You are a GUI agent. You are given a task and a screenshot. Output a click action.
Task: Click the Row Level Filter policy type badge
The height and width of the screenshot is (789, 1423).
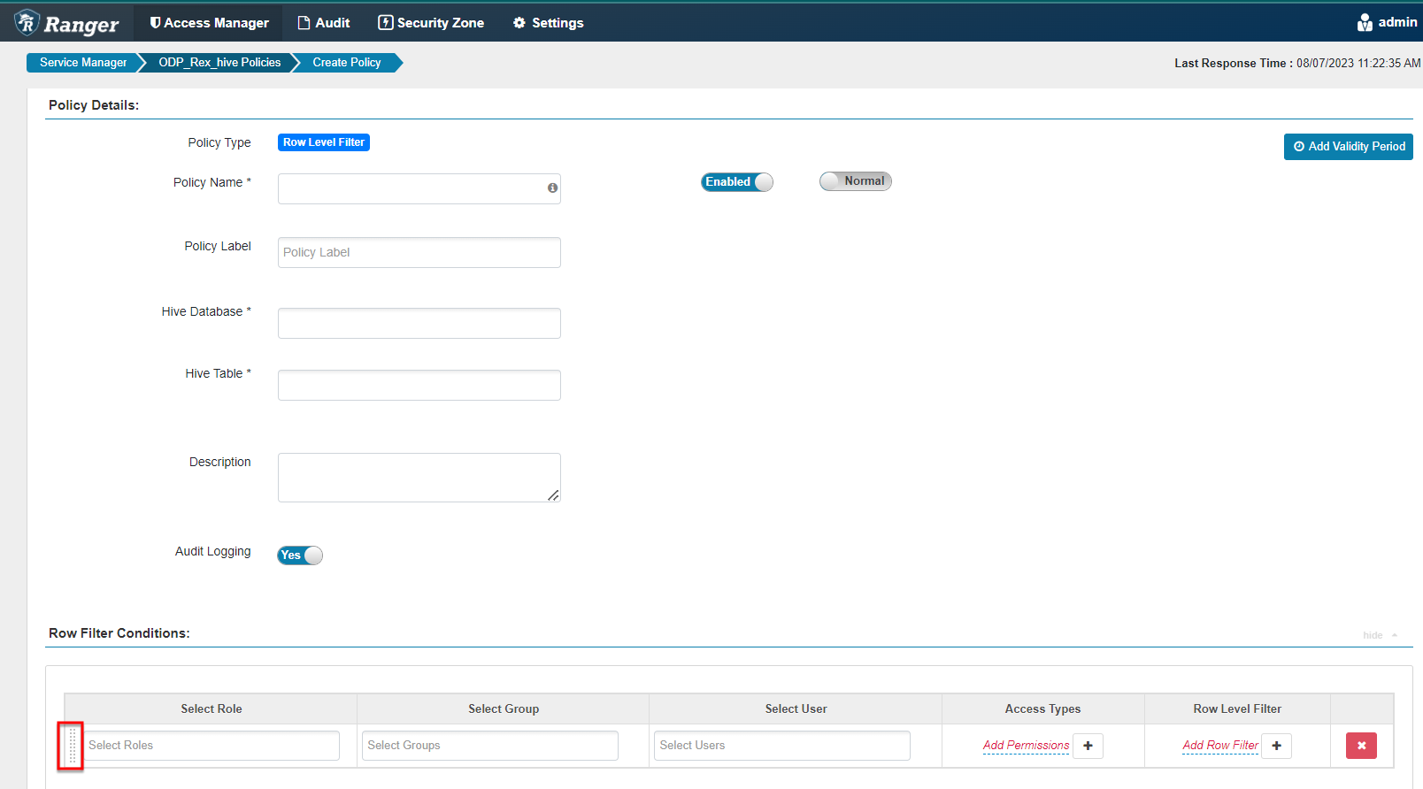(x=324, y=142)
